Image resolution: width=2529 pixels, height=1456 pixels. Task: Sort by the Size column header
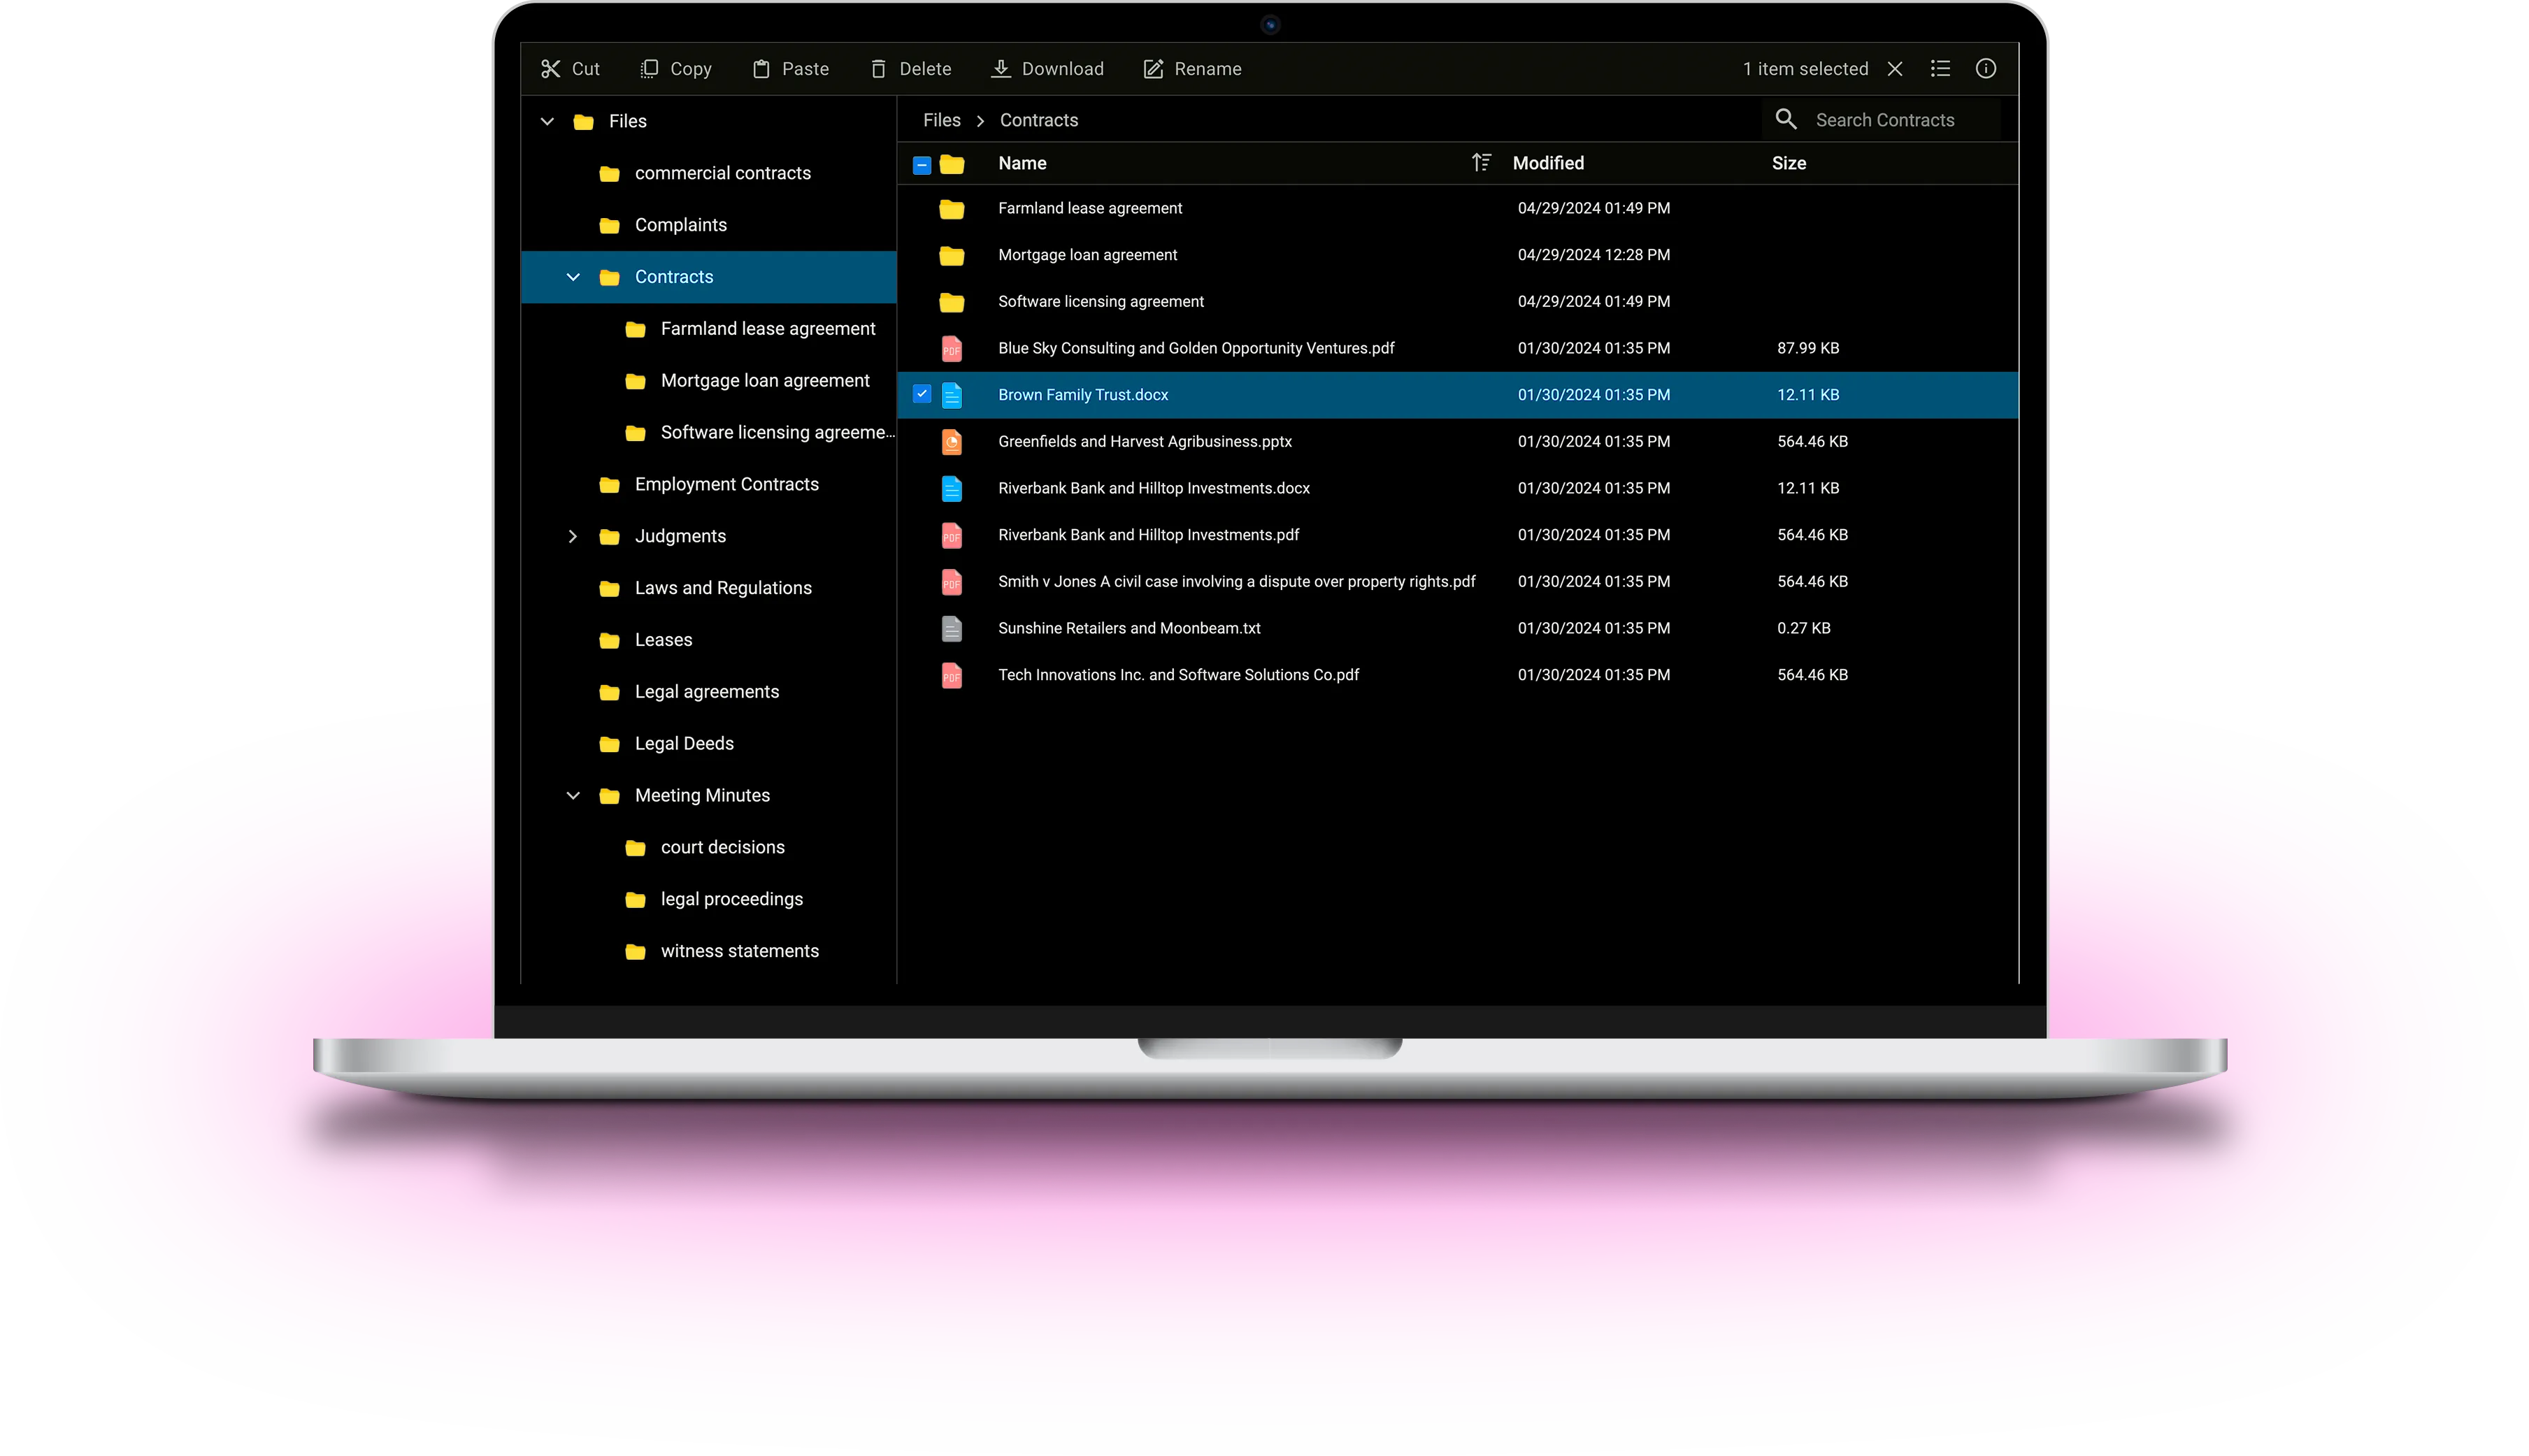click(x=1788, y=163)
